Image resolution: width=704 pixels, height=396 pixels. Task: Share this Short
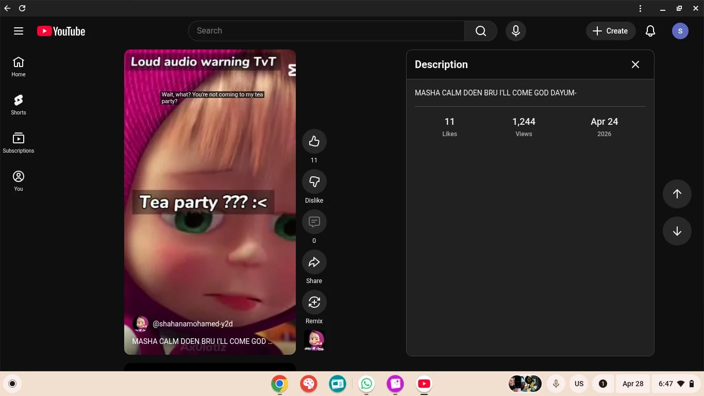(x=314, y=262)
